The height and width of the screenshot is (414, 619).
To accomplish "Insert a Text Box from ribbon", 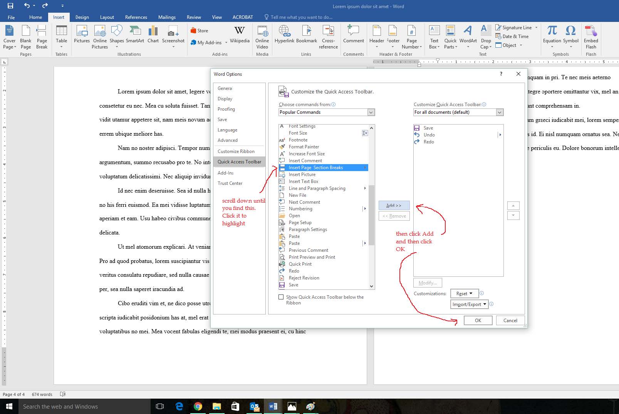I will (x=434, y=37).
